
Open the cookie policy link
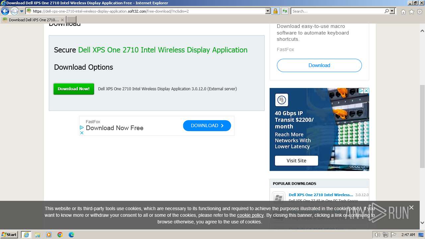250,215
